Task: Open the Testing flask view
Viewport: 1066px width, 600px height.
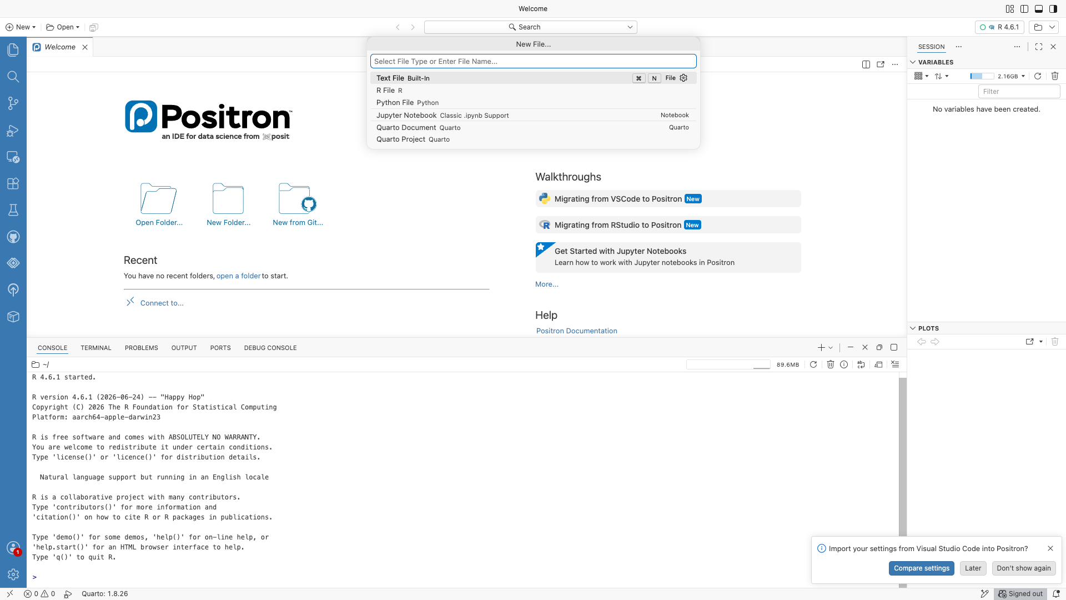Action: pos(13,210)
